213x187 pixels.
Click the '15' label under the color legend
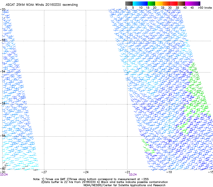click(148, 7)
